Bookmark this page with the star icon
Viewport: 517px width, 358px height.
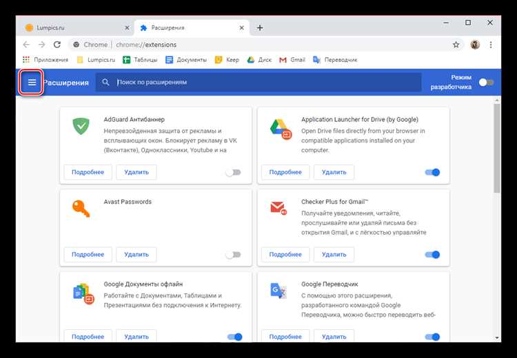pyautogui.click(x=456, y=45)
